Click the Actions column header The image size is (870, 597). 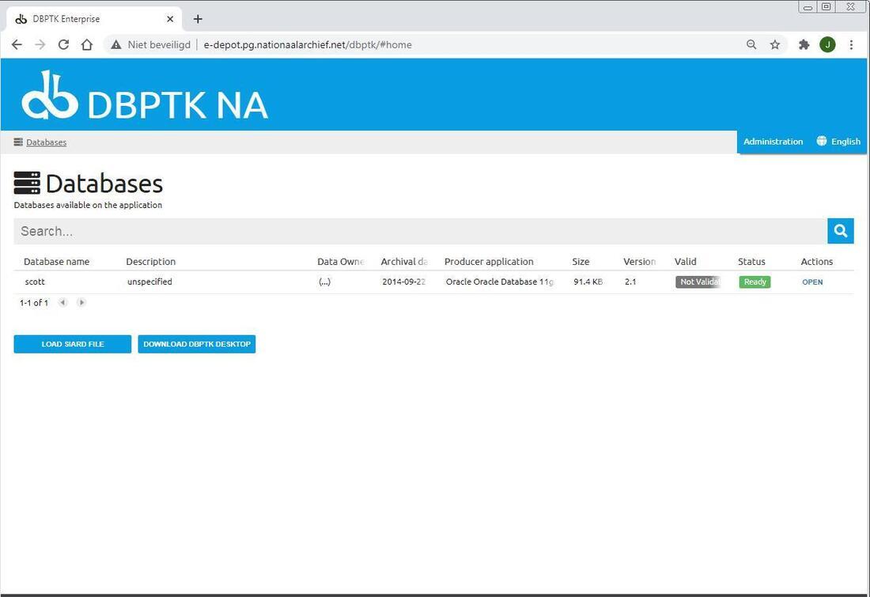tap(817, 261)
